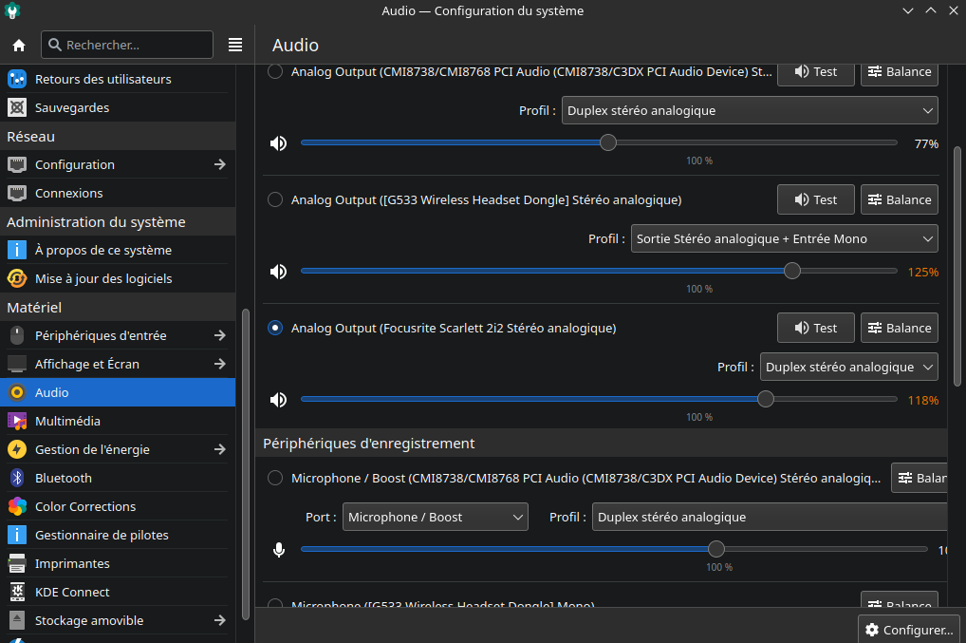The width and height of the screenshot is (966, 643).
Task: Open Bluetooth settings in the sidebar
Action: tap(64, 478)
